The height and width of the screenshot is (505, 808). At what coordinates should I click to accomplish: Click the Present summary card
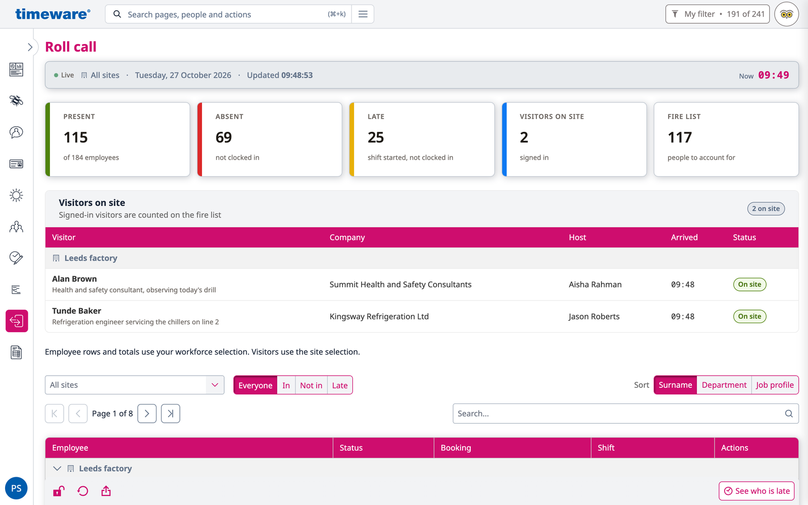[x=118, y=139]
